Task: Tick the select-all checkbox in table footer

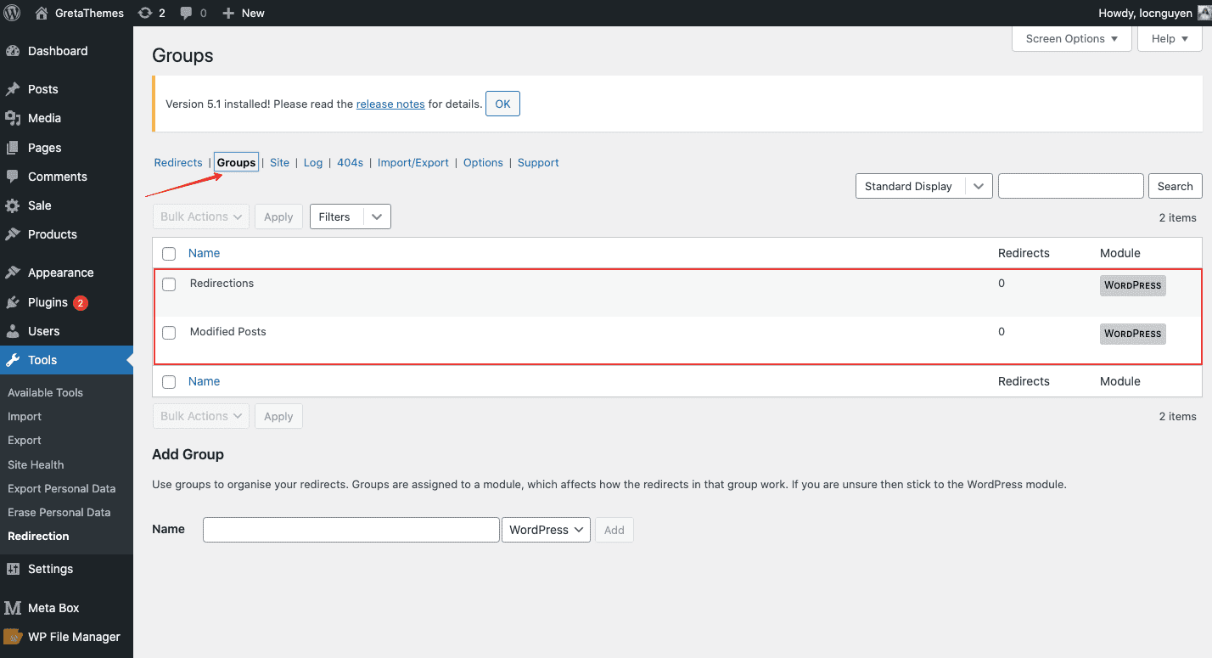Action: (169, 382)
